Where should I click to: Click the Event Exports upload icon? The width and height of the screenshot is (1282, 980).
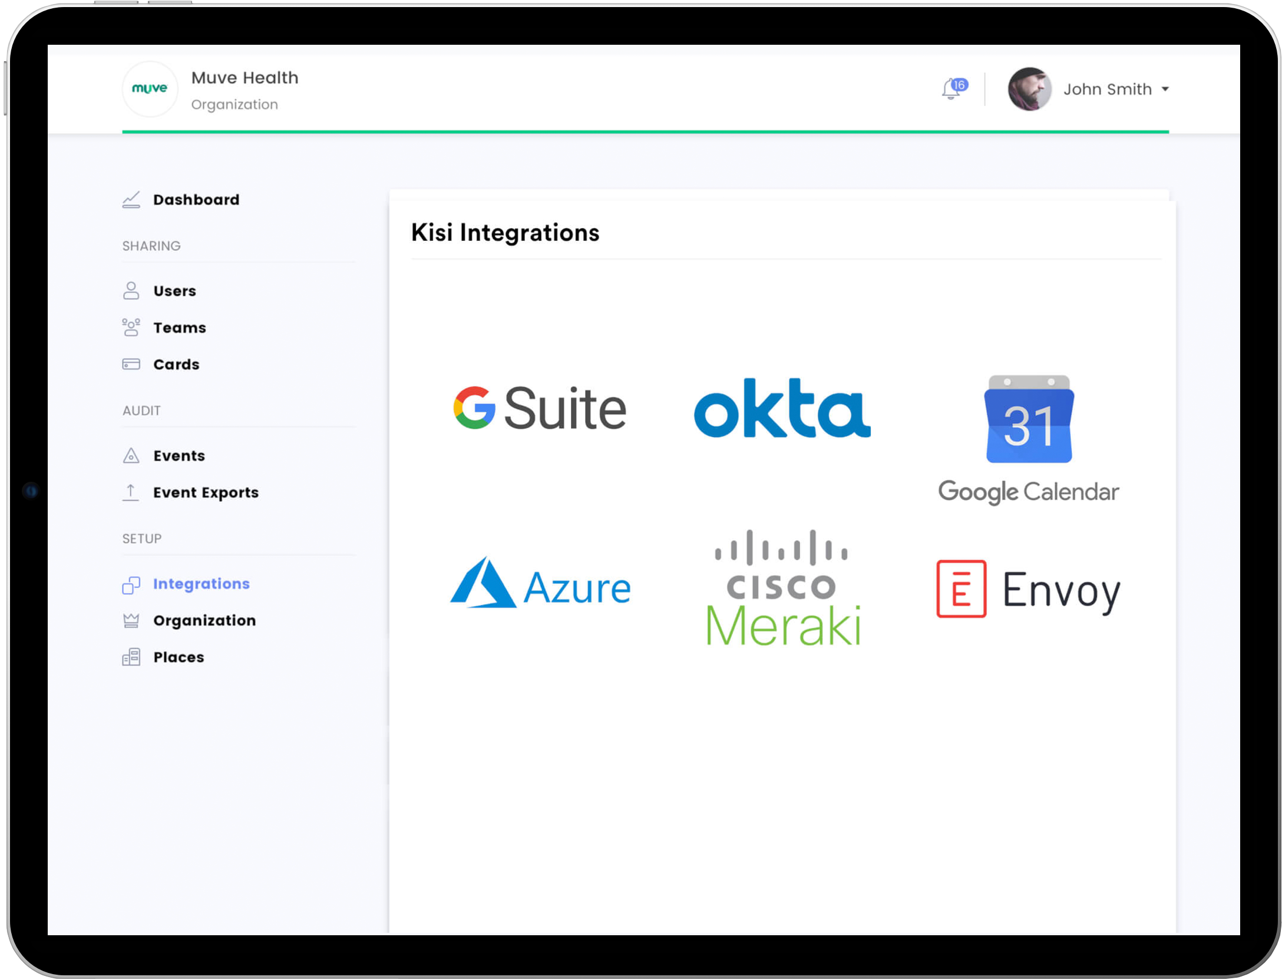click(131, 492)
